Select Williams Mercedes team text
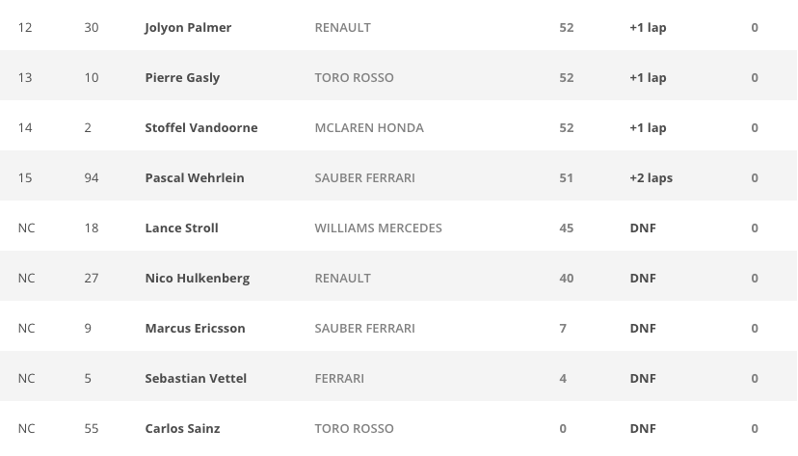798x456 pixels. [x=378, y=228]
